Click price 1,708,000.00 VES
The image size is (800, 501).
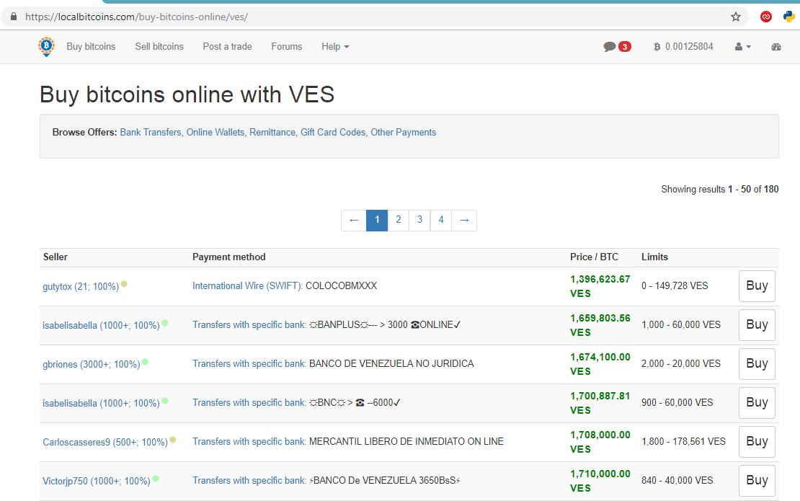(600, 442)
